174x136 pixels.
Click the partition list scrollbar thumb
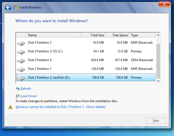158,61
